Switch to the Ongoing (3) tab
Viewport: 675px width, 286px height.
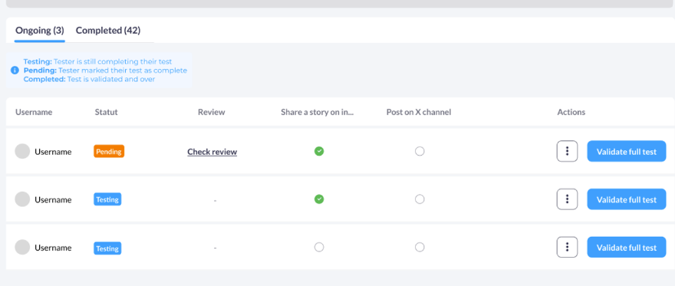point(40,31)
